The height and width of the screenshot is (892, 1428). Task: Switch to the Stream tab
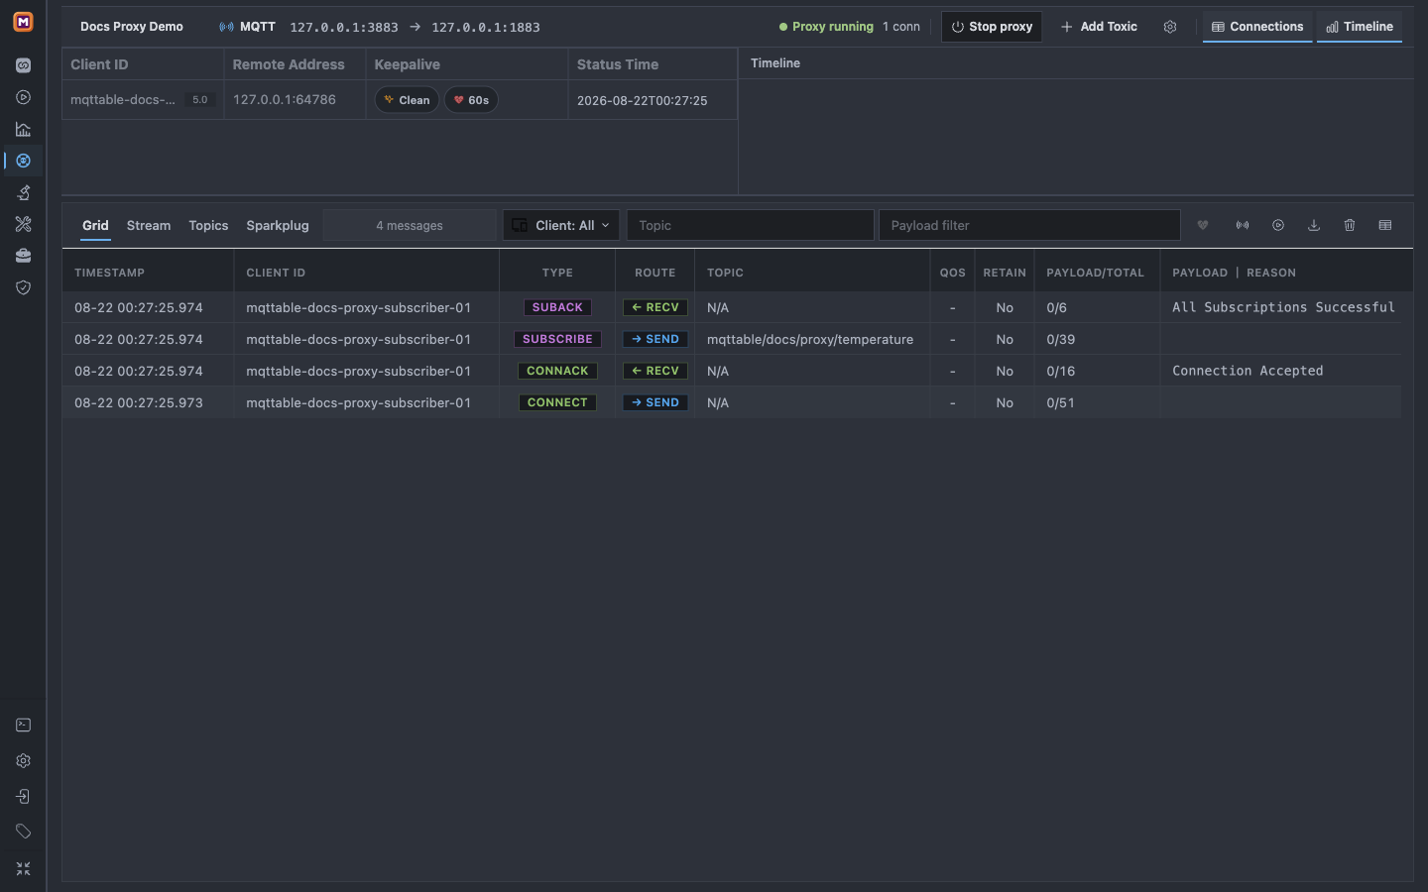(x=149, y=225)
